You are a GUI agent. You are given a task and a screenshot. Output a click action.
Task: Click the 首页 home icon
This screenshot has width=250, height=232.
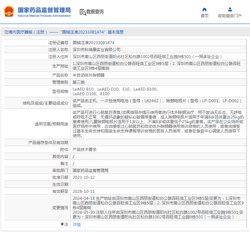coord(204,10)
